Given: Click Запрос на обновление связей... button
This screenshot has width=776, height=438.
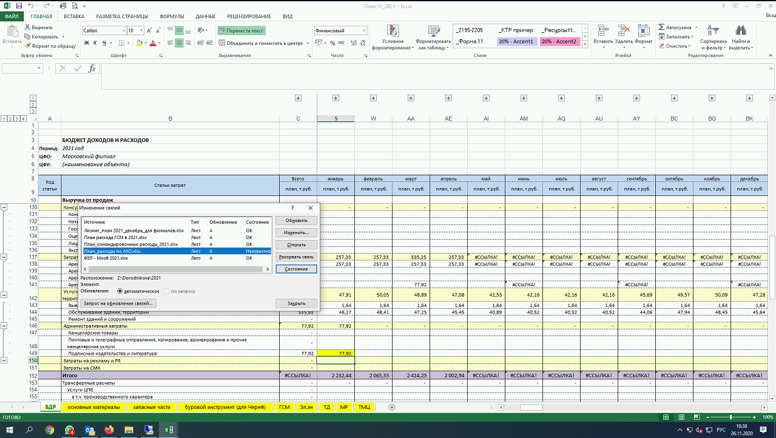Looking at the screenshot, I should click(119, 303).
